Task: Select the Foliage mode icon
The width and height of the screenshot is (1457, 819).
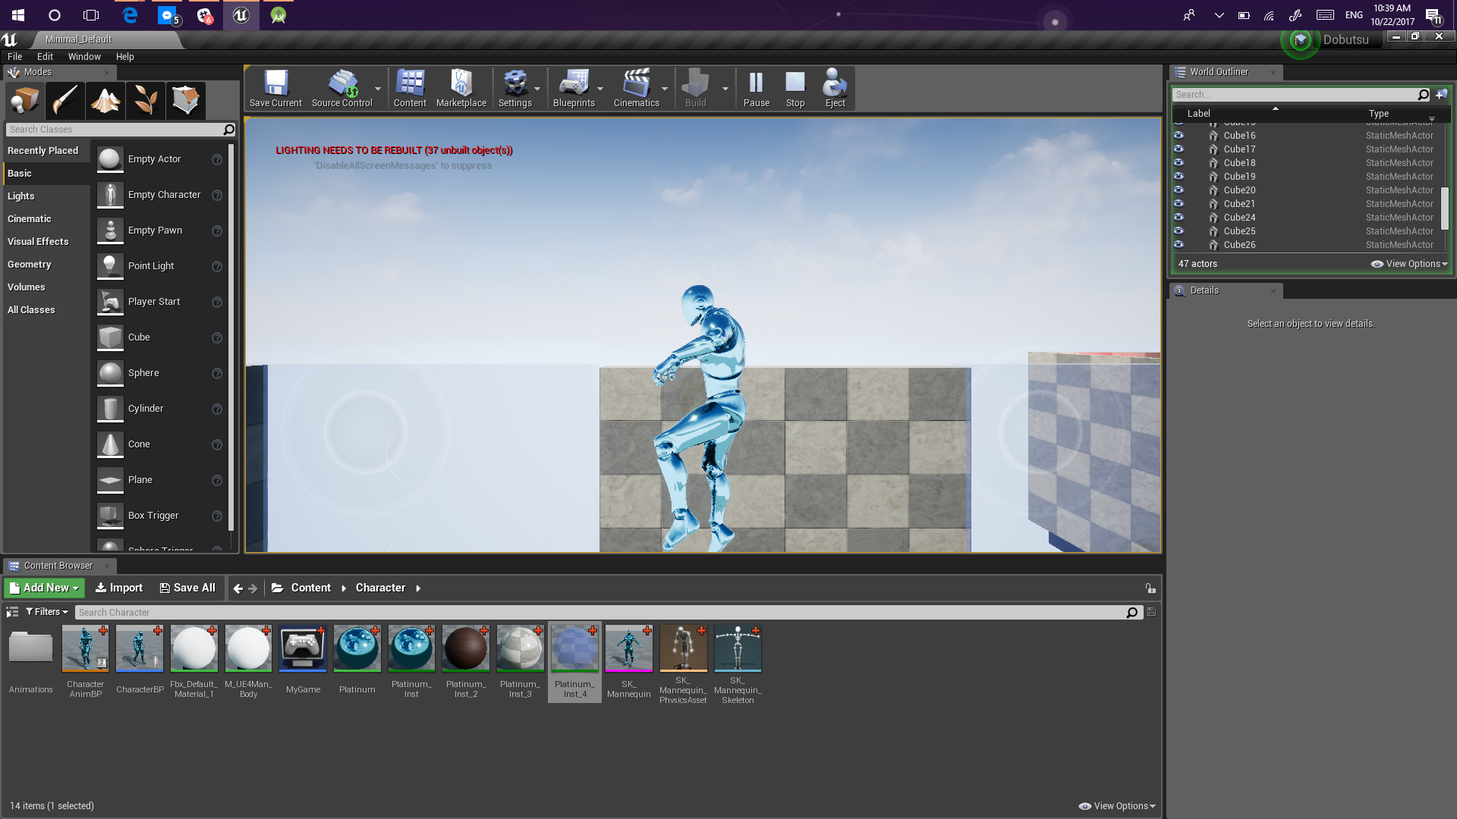Action: tap(145, 100)
